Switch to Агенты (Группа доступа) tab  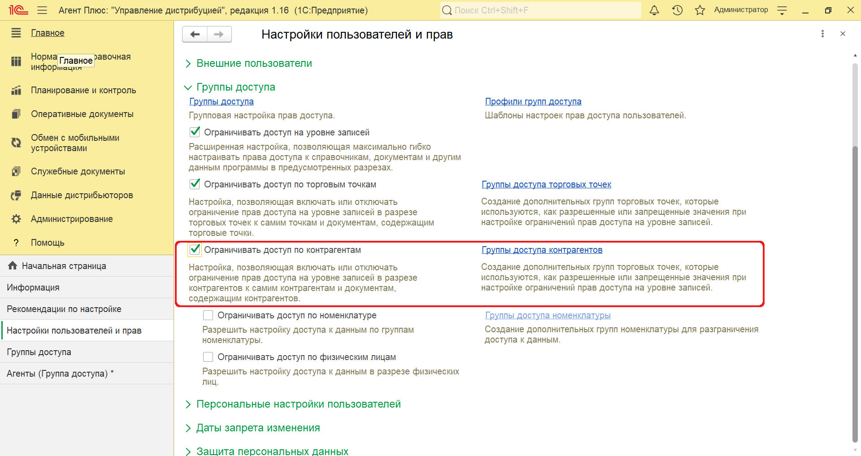(x=87, y=373)
